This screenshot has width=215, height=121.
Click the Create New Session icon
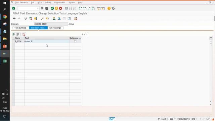tap(99, 8)
